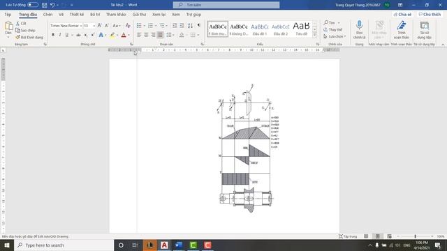Screen dimensions: 447x251
Task: Apply the yellow text highlight color
Action: pyautogui.click(x=112, y=35)
